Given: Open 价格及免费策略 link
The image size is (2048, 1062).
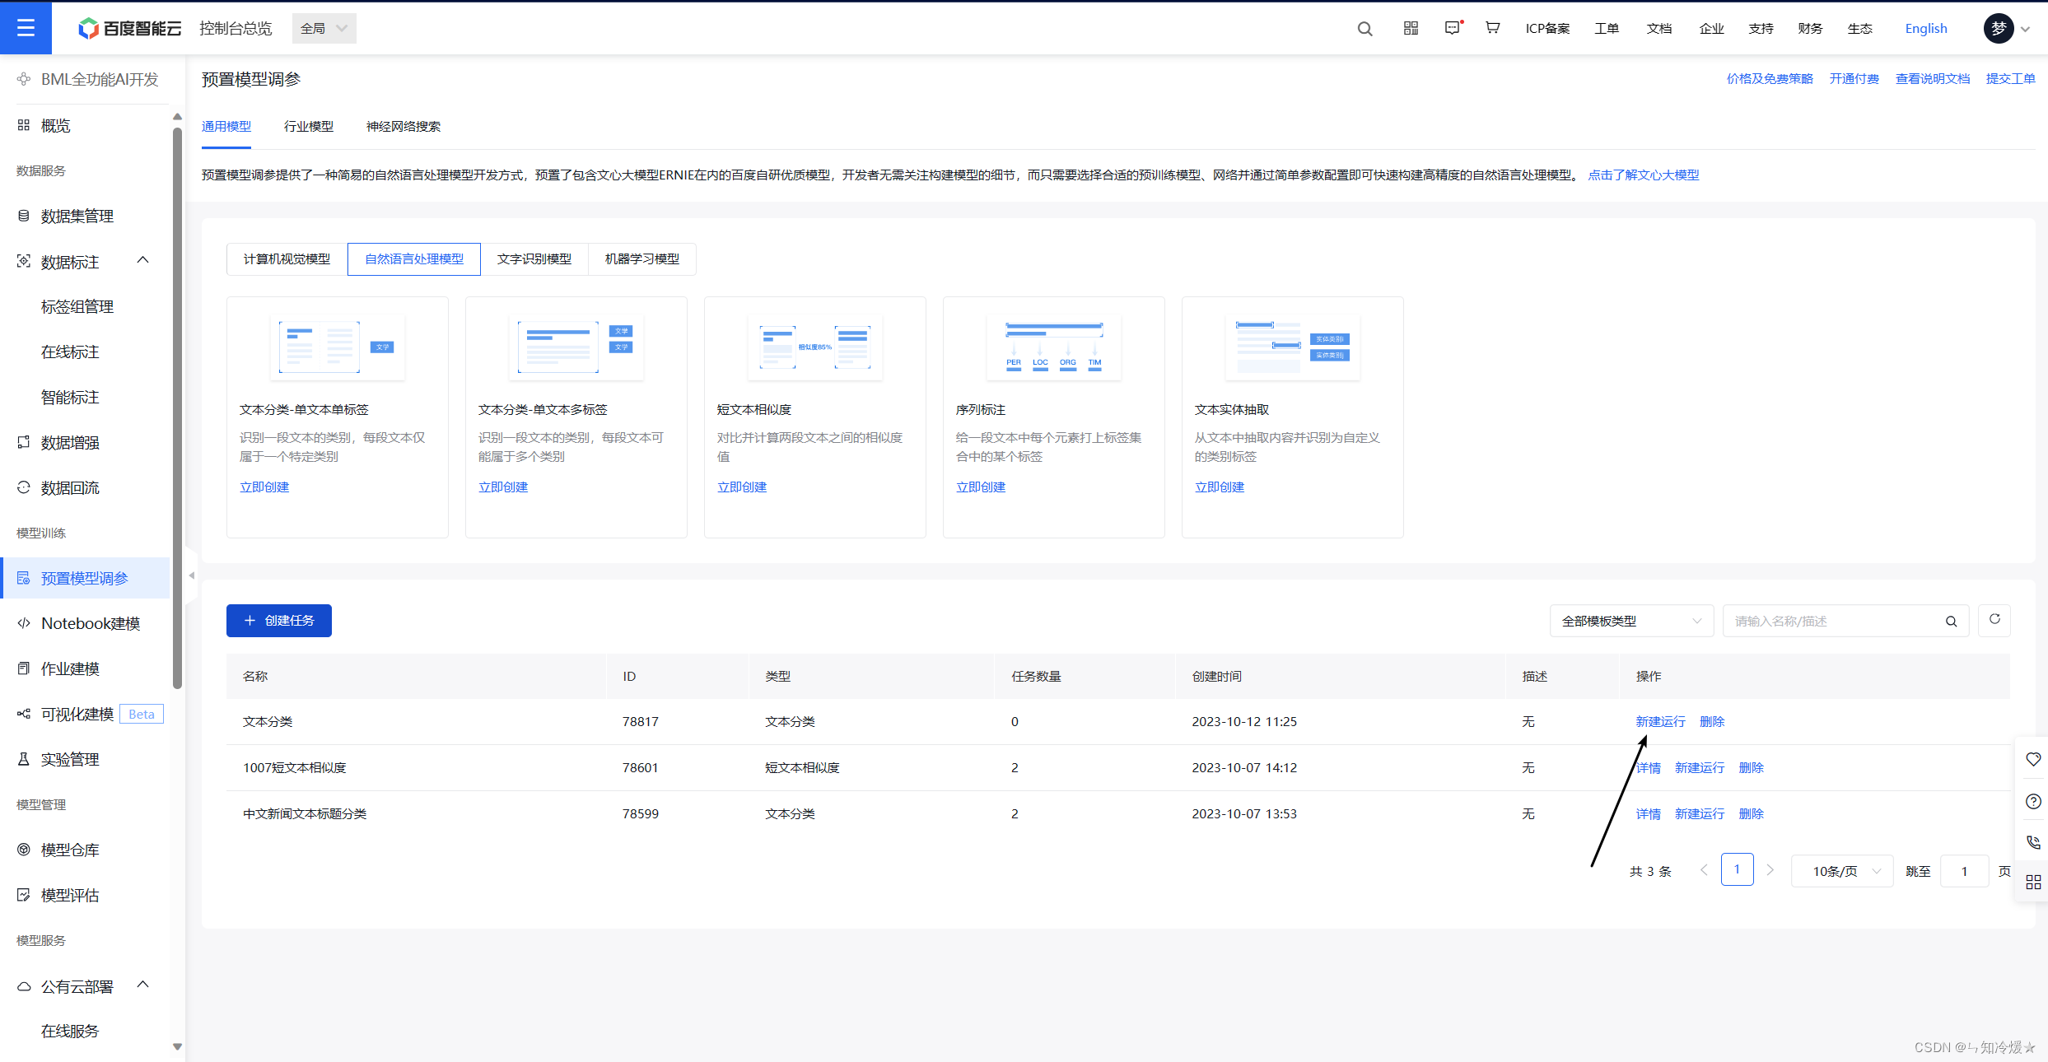Looking at the screenshot, I should 1770,78.
